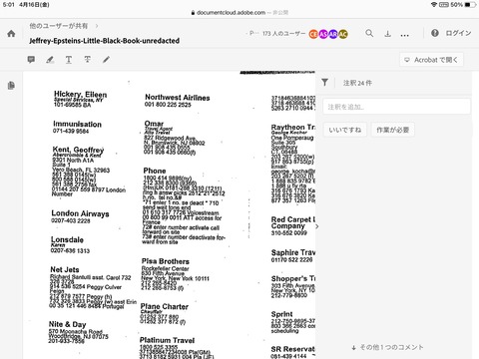
Task: Go to the Home icon
Action: [x=11, y=34]
